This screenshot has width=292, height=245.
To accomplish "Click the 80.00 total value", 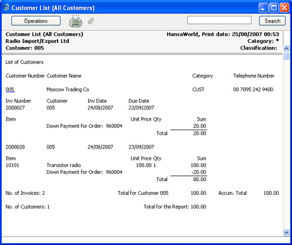I will [200, 179].
